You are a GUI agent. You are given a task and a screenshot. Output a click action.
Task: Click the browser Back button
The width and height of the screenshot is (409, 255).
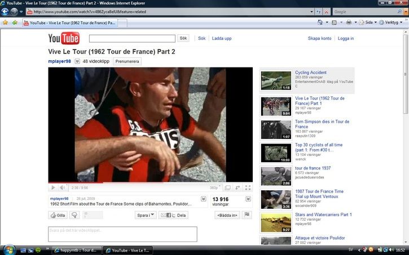pyautogui.click(x=5, y=12)
